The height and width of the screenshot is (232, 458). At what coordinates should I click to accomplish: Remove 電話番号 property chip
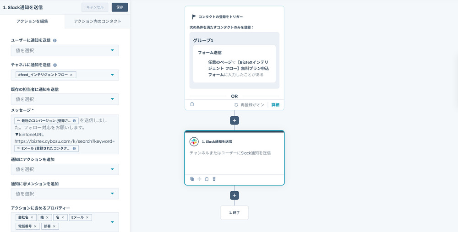pos(35,226)
